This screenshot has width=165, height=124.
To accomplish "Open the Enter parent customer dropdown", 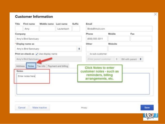I will click(102, 59).
